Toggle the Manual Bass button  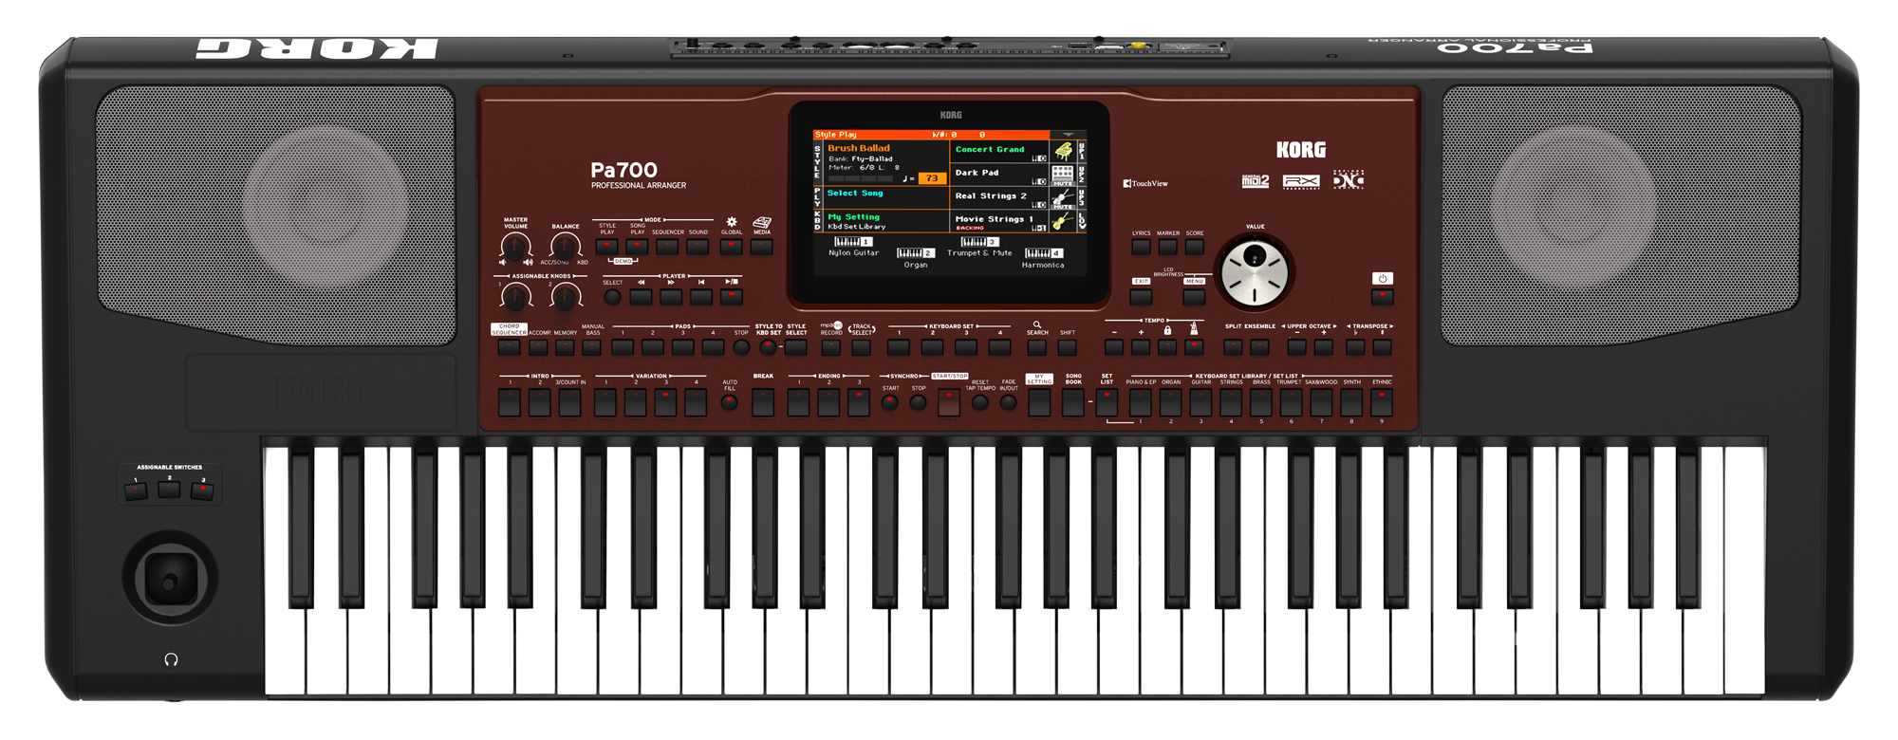point(592,347)
